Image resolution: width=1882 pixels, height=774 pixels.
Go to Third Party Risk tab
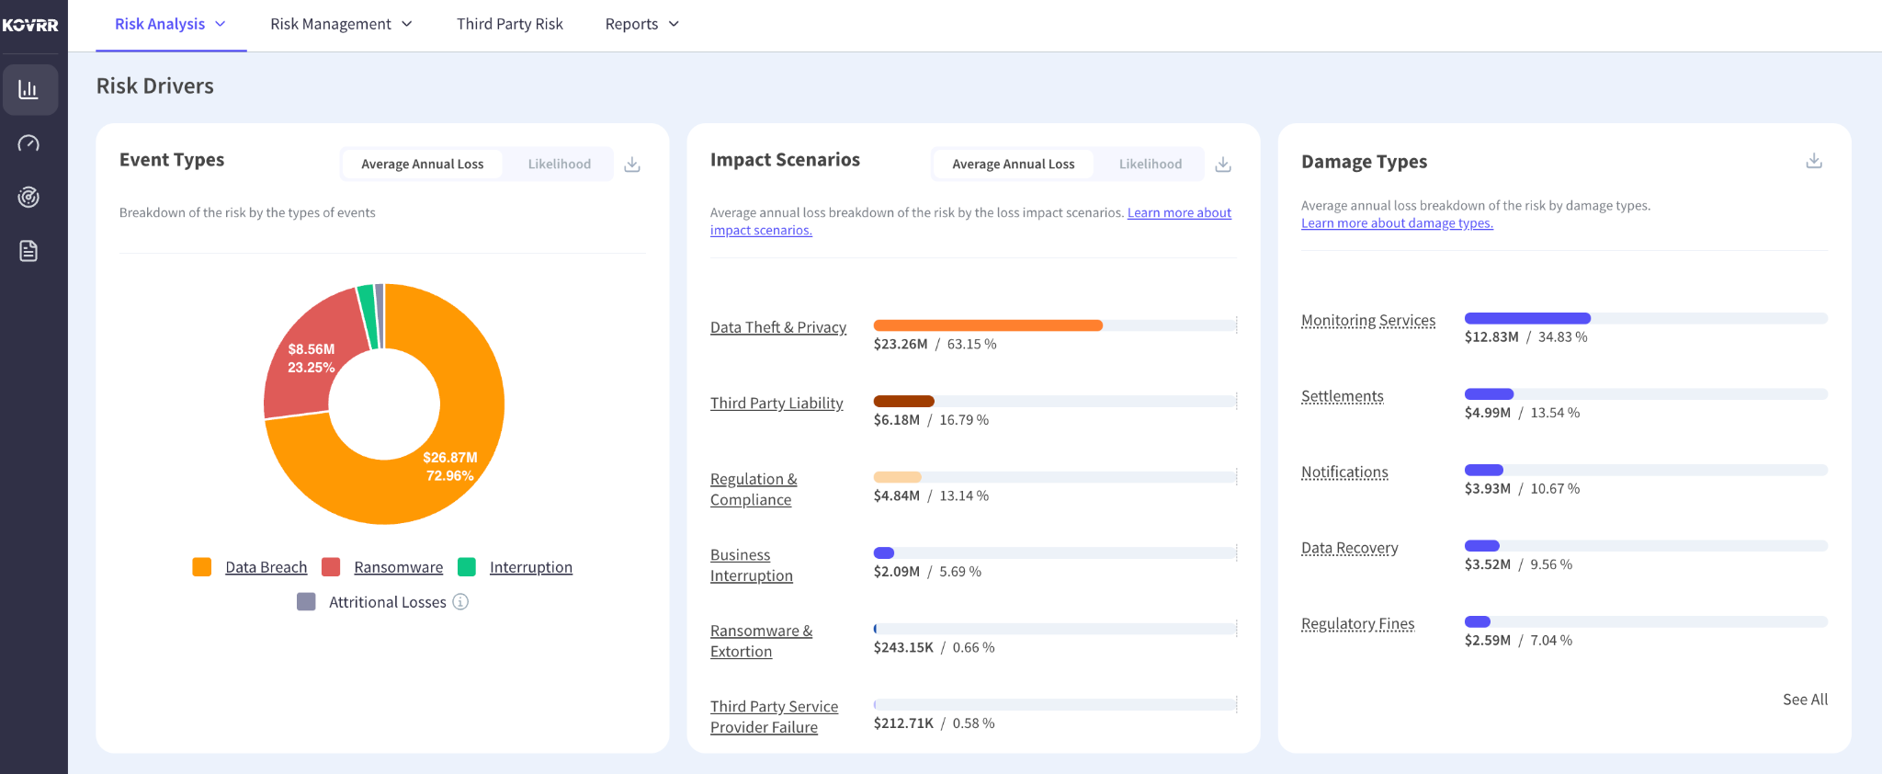tap(510, 24)
